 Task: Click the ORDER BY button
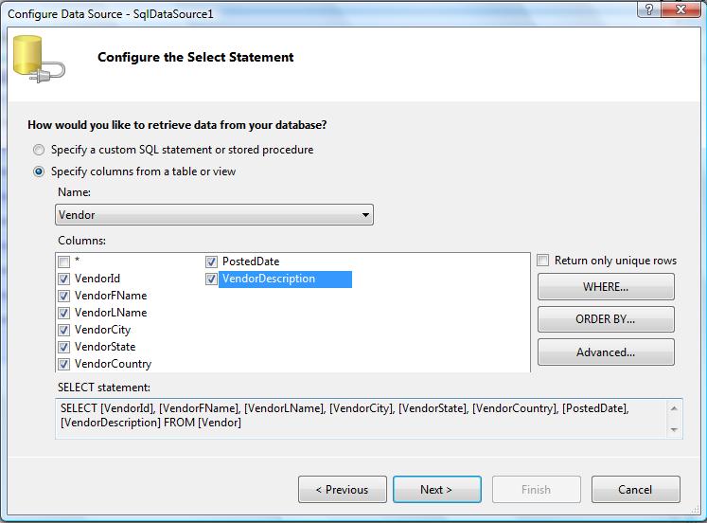606,319
